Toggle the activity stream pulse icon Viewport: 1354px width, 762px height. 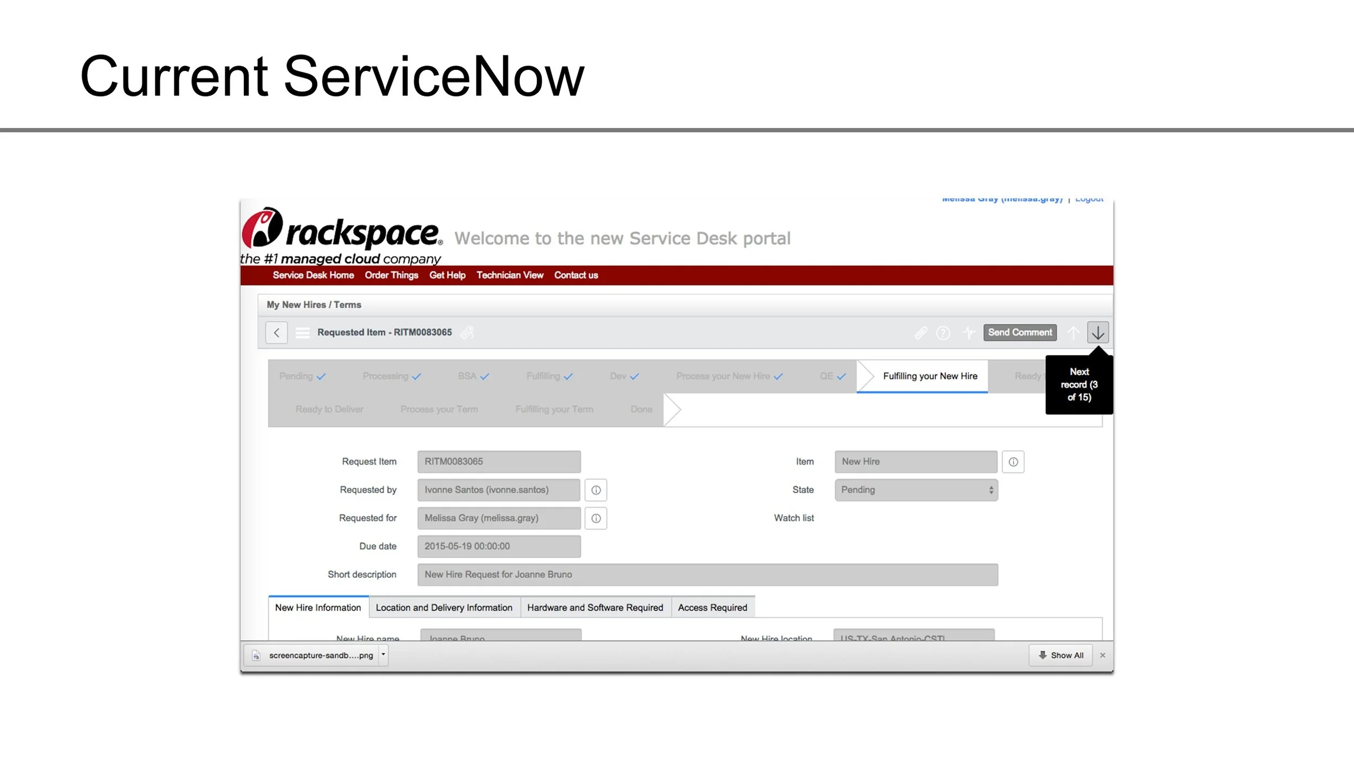tap(968, 332)
